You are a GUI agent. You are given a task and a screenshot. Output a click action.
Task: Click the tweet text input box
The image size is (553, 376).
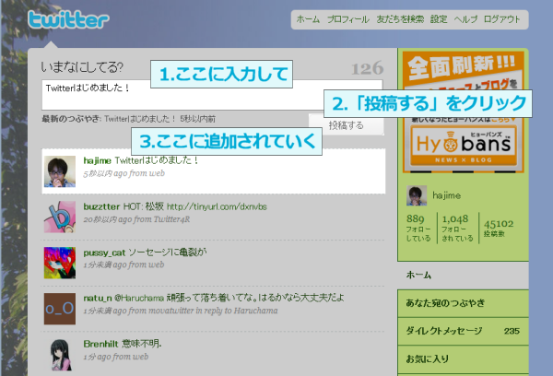(x=212, y=95)
